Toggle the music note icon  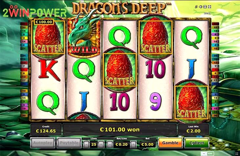[x=196, y=7]
